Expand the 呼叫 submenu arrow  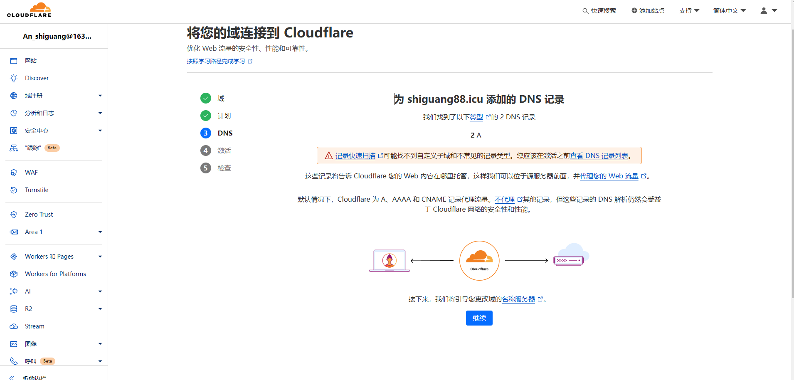pyautogui.click(x=100, y=361)
